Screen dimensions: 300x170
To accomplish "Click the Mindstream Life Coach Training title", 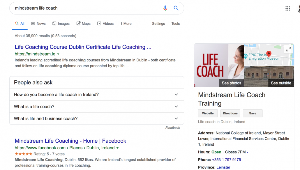I will click(232, 99).
